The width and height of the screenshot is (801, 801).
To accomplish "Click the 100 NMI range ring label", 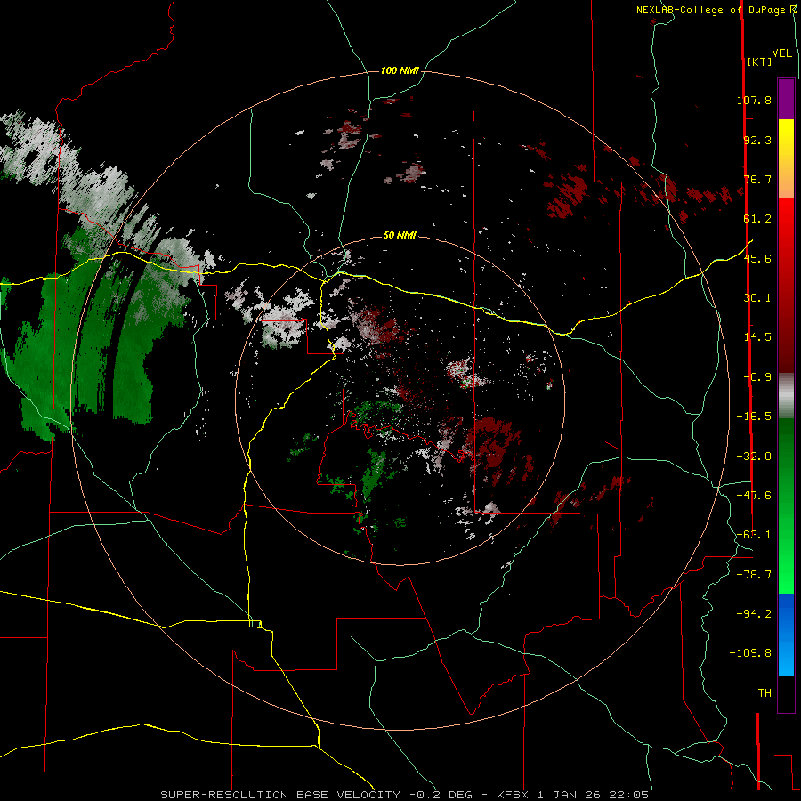I will click(x=400, y=70).
